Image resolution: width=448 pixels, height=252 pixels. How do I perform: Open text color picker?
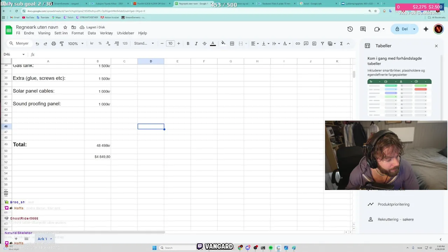[213, 43]
